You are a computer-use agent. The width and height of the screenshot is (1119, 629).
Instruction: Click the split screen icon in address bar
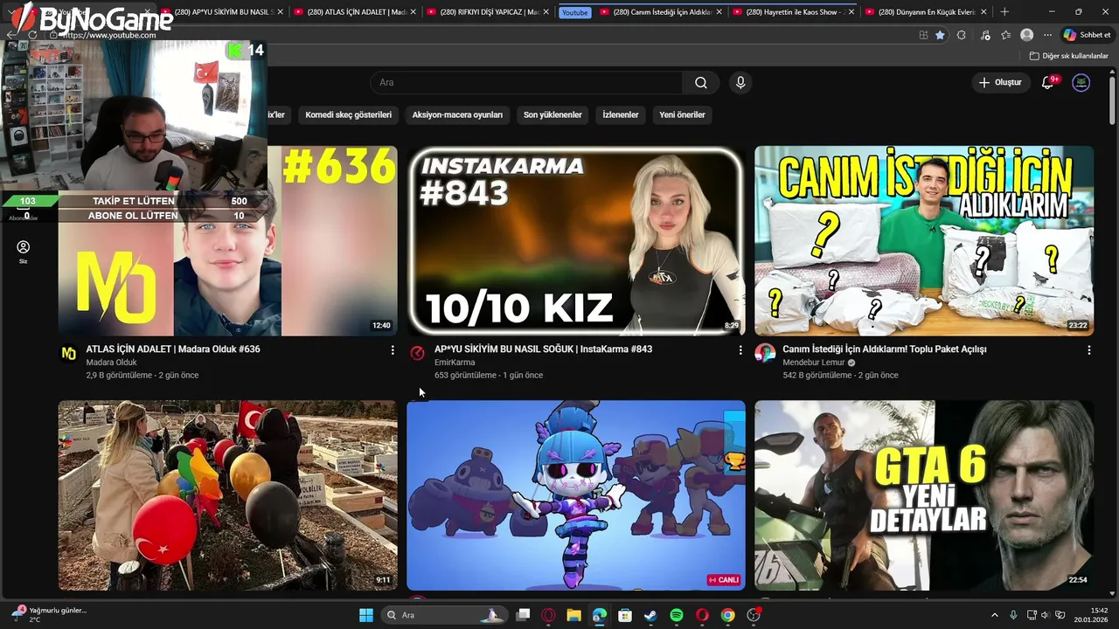(923, 35)
